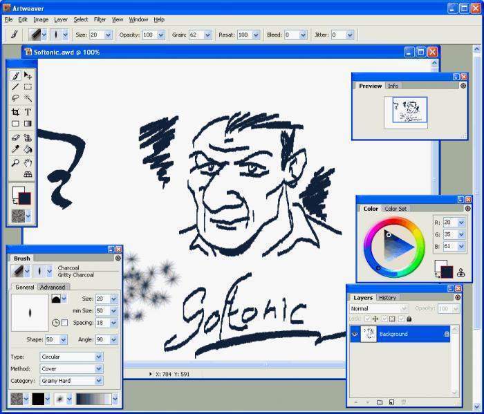Switch to the Info tab
484x414 pixels.
tap(393, 86)
